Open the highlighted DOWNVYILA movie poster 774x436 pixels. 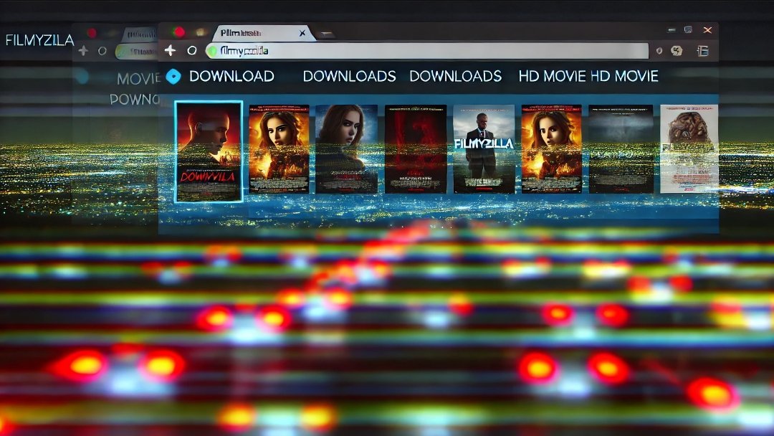[209, 151]
